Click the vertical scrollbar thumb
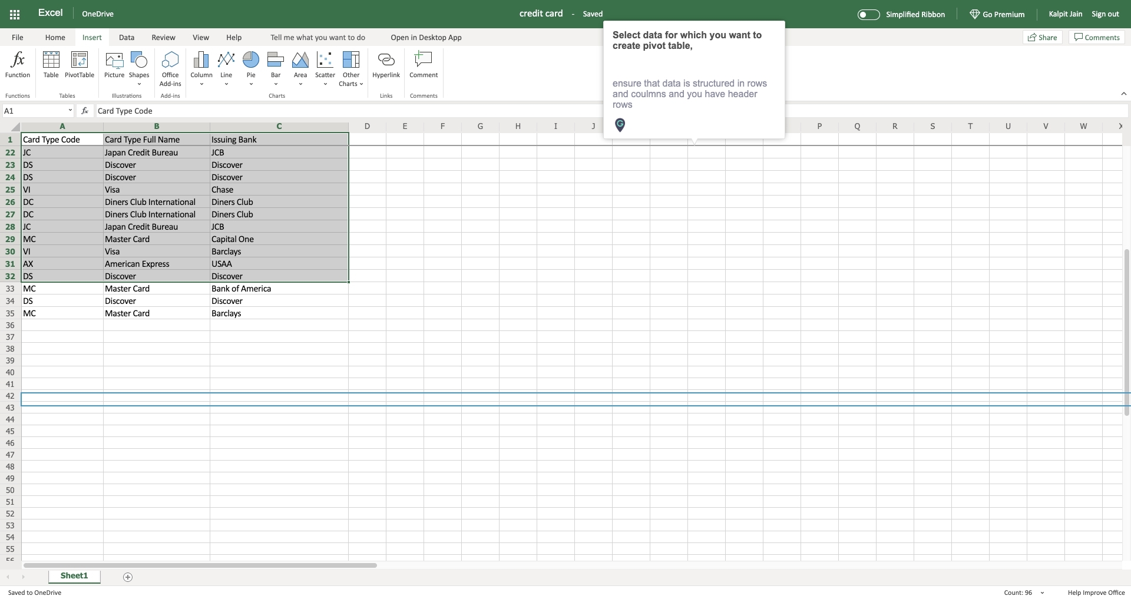1131x599 pixels. pos(1127,332)
